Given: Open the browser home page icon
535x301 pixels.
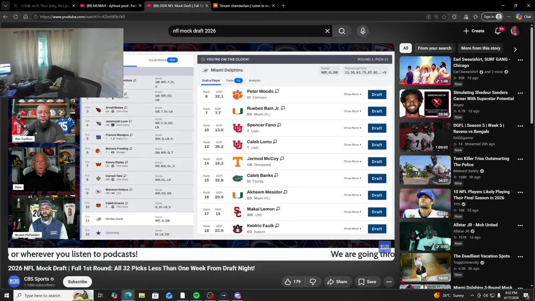Looking at the screenshot, I should (25, 17).
